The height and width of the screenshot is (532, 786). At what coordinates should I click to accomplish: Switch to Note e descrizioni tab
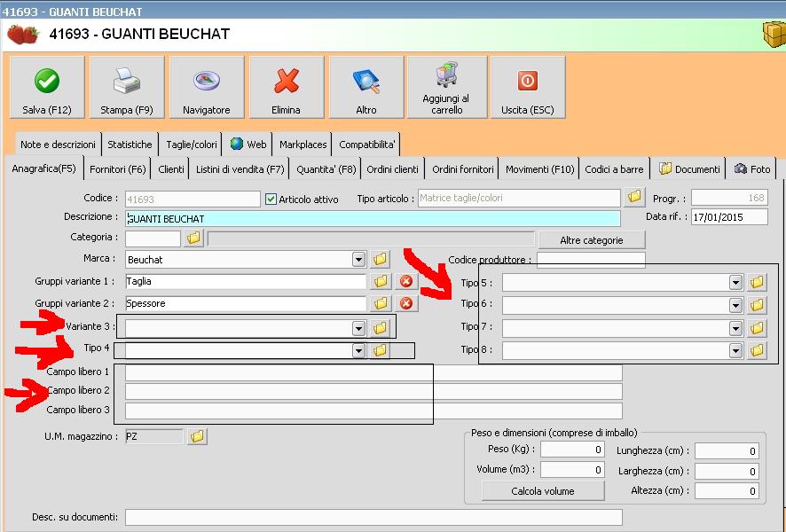(x=59, y=145)
